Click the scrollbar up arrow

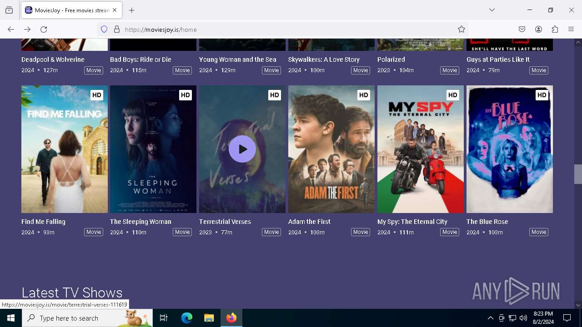coord(578,42)
